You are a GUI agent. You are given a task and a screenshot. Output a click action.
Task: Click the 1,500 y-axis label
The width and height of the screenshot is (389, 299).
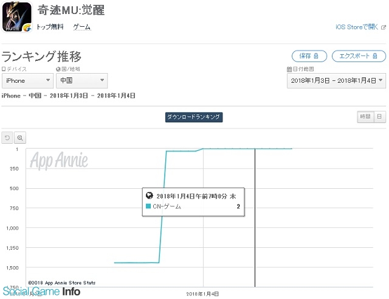[12, 268]
